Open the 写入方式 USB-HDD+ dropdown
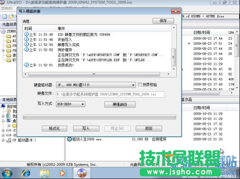 pos(83,104)
